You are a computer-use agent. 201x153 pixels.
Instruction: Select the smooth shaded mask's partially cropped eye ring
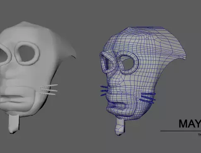[x=5, y=55]
